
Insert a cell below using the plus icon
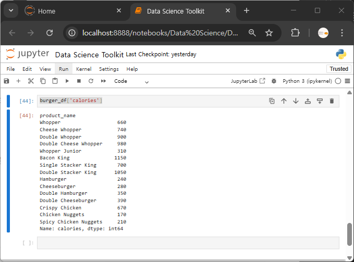19,81
